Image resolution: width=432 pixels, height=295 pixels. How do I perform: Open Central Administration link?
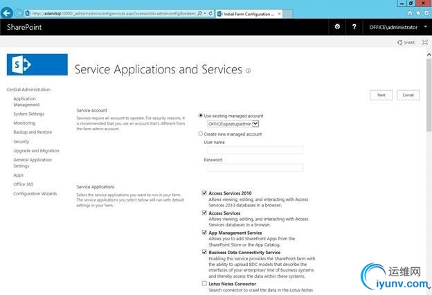tap(28, 89)
